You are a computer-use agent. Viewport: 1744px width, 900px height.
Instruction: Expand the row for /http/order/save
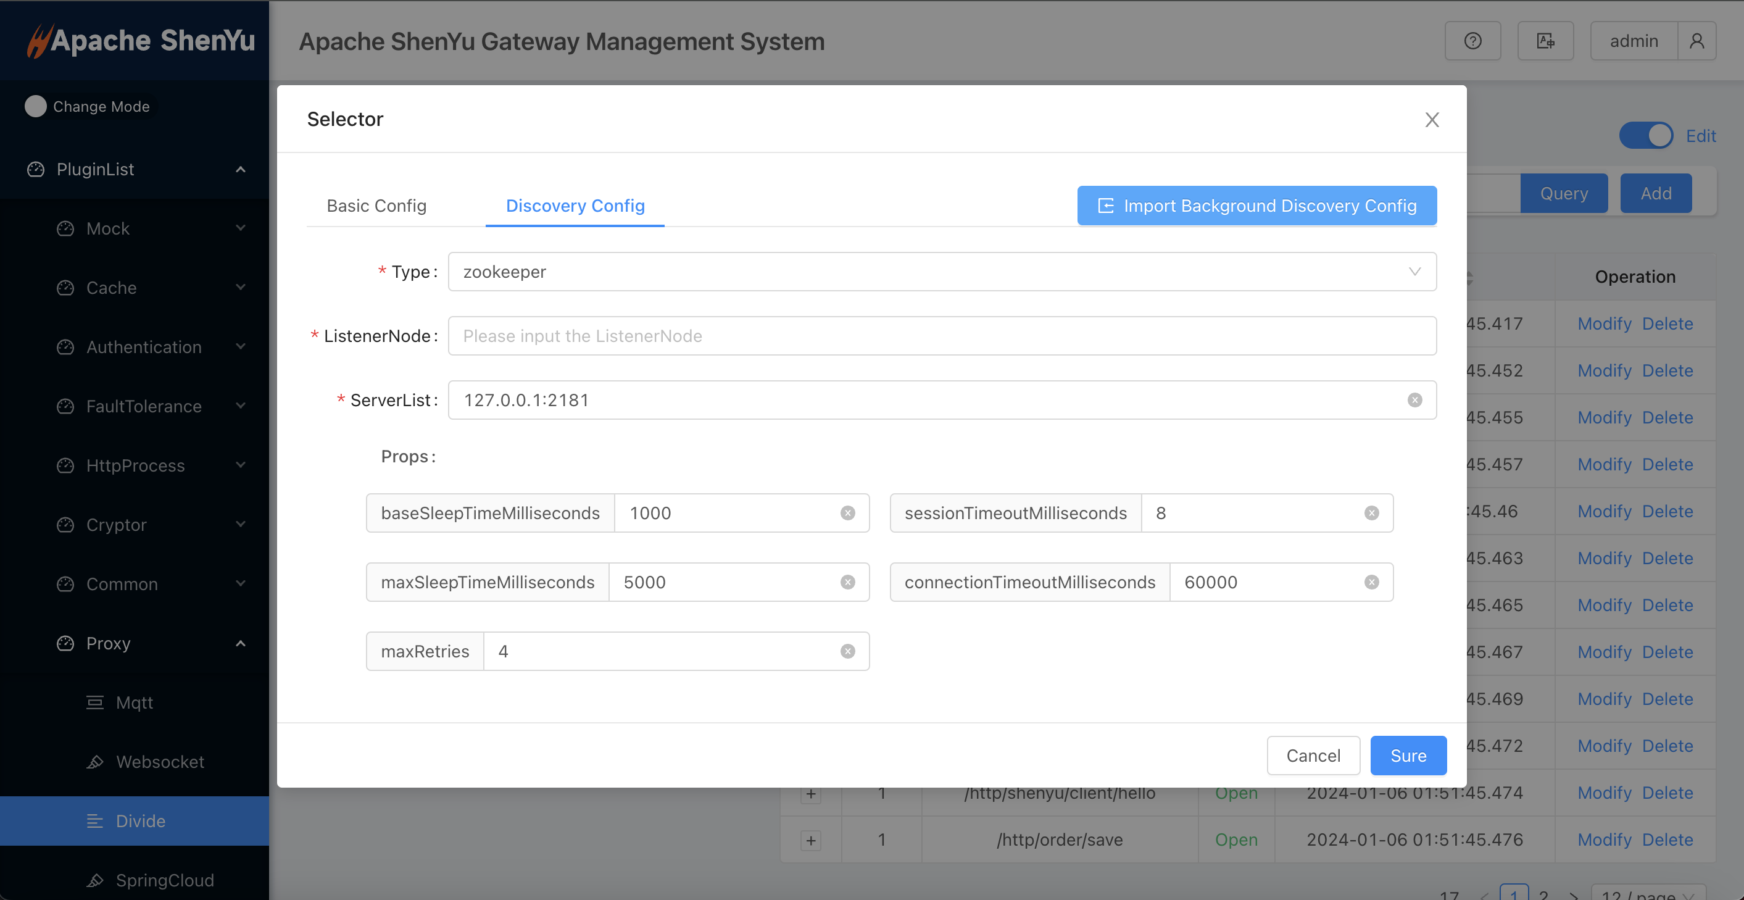tap(810, 840)
